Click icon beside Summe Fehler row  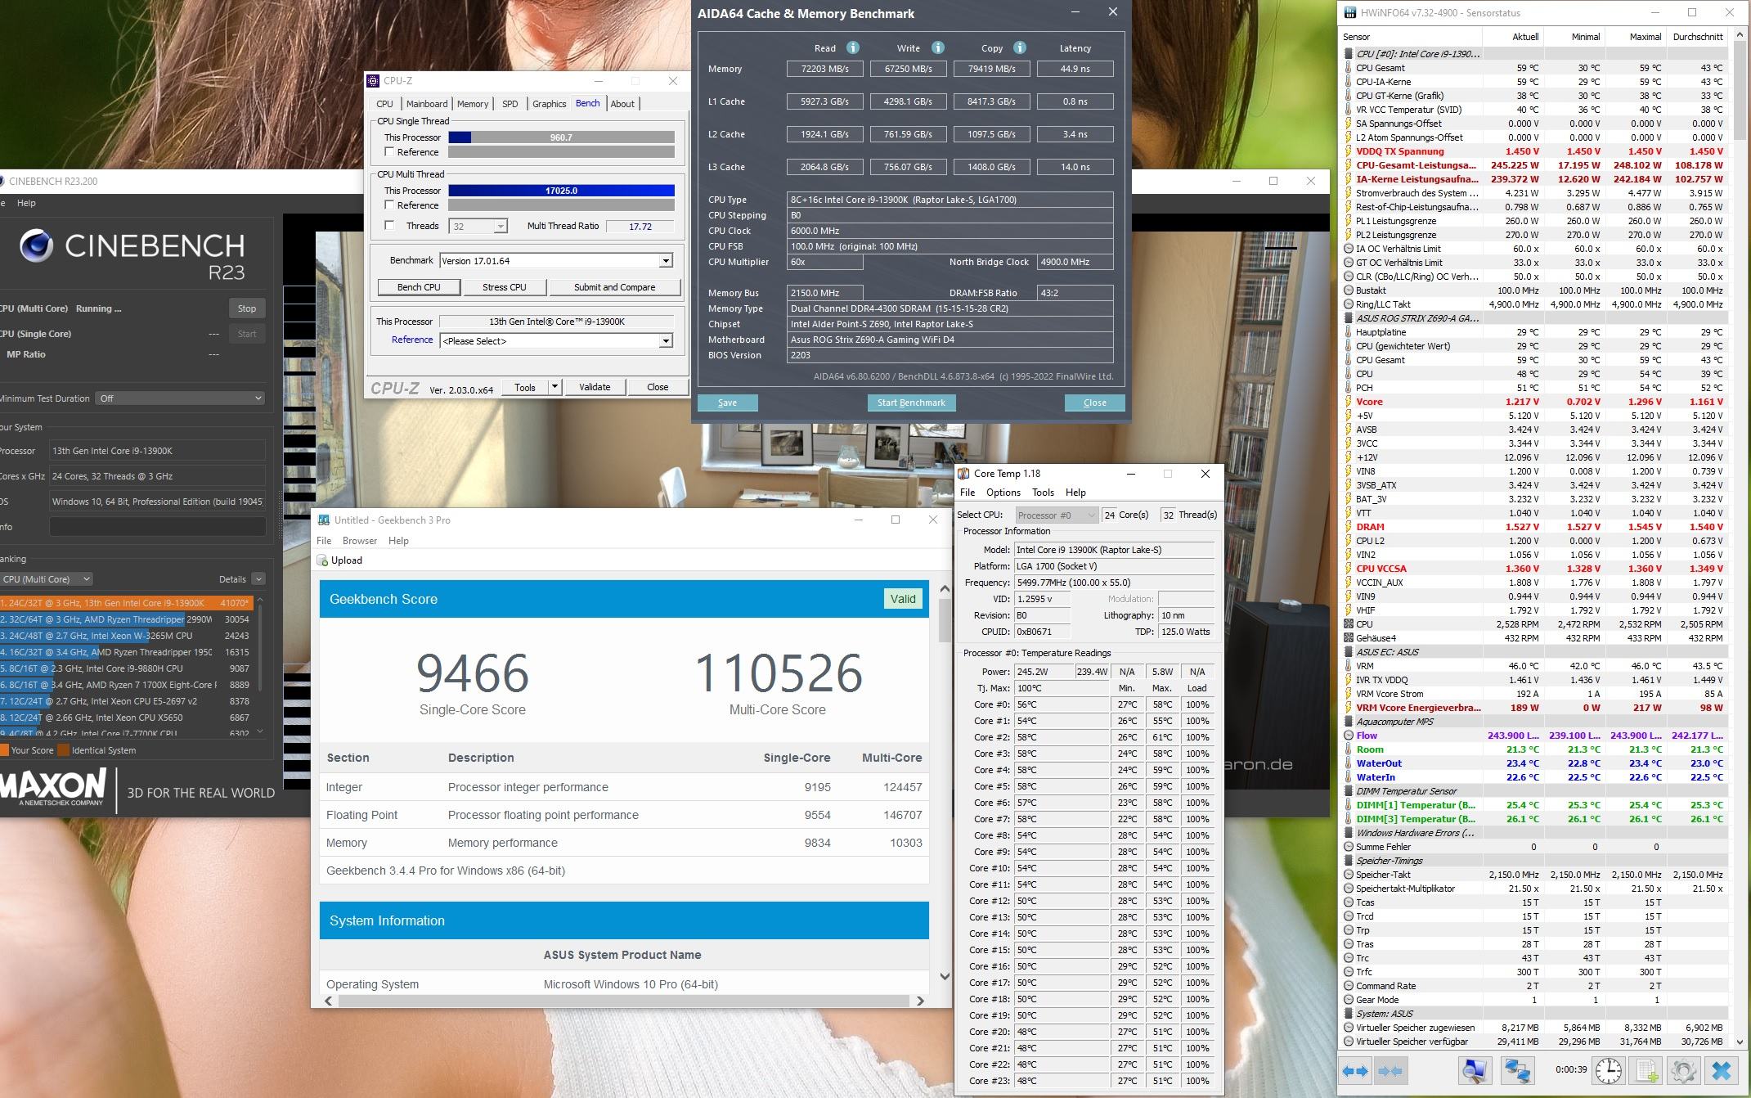[1349, 847]
